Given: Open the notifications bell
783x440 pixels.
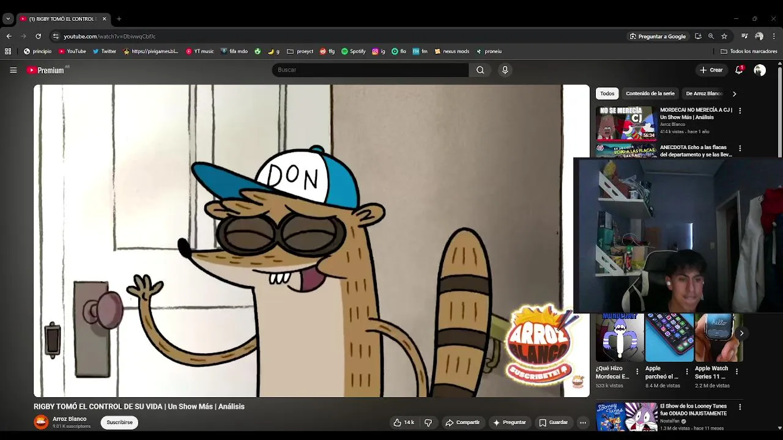Looking at the screenshot, I should coord(739,70).
